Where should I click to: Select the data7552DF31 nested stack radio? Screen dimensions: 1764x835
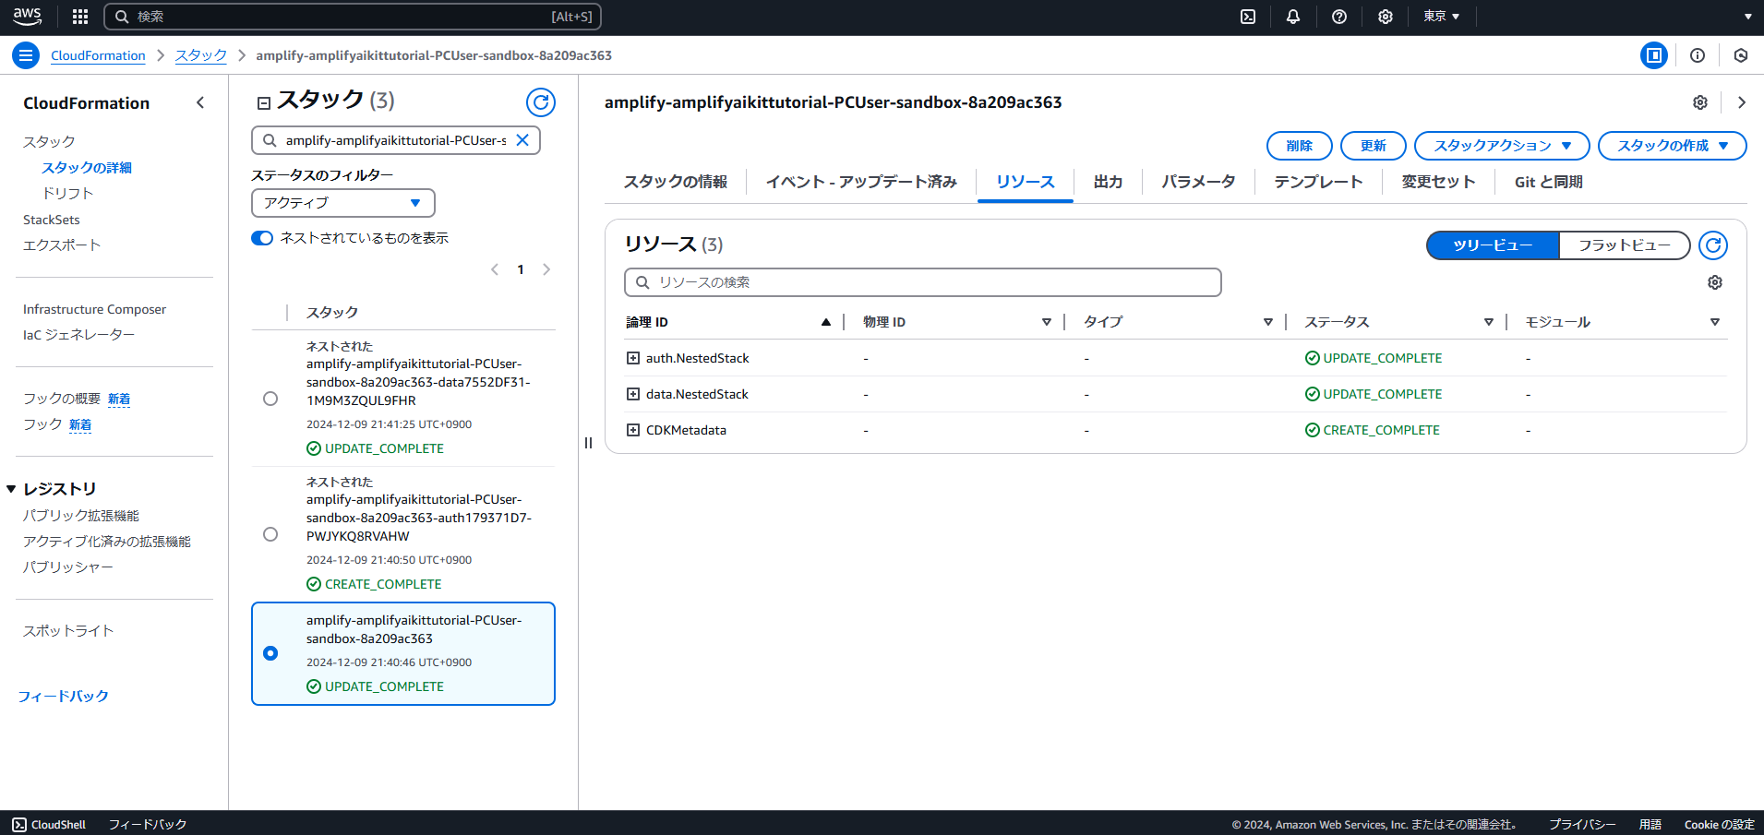click(x=270, y=399)
